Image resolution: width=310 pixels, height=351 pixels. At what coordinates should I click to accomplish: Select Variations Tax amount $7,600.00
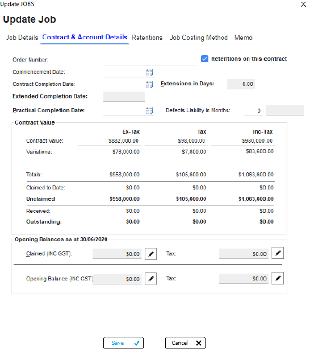pos(194,152)
